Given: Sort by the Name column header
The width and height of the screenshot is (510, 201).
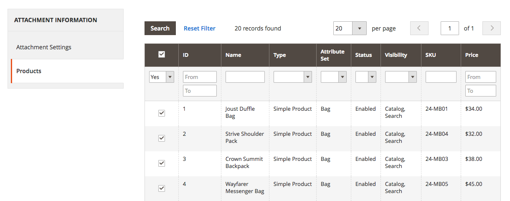Looking at the screenshot, I should click(x=245, y=55).
